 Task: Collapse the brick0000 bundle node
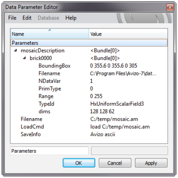coord(24,58)
